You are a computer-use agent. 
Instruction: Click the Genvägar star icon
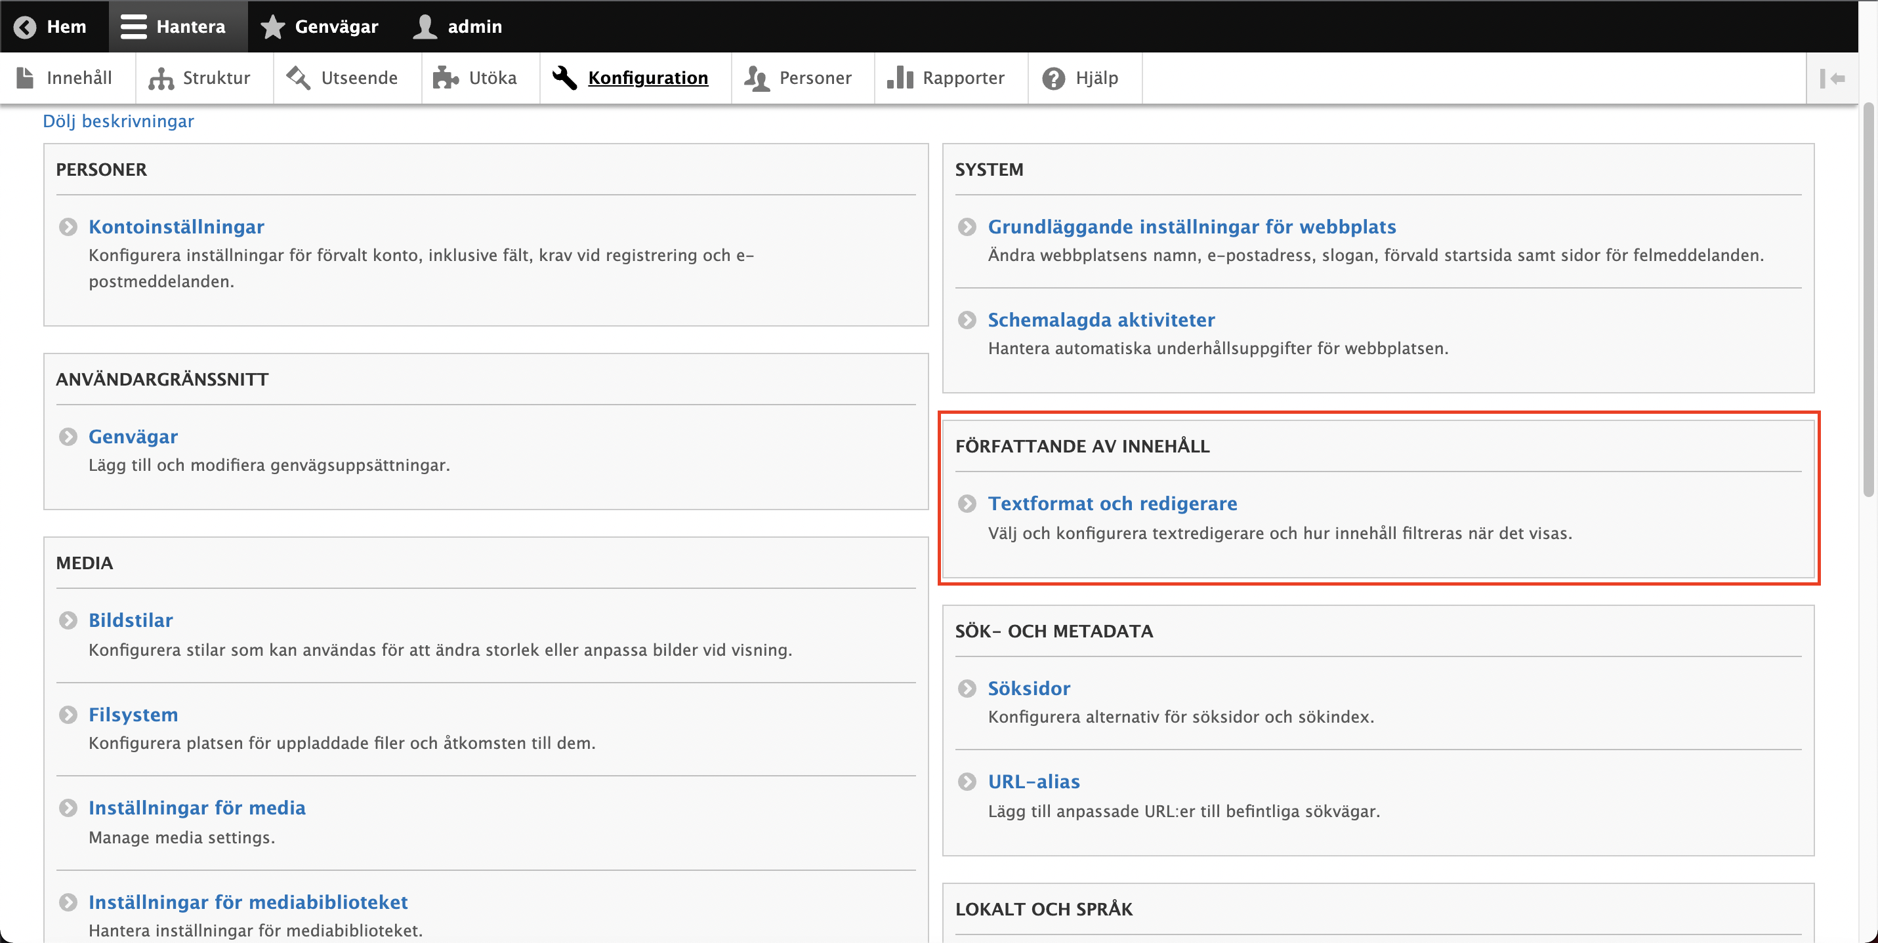[x=273, y=27]
